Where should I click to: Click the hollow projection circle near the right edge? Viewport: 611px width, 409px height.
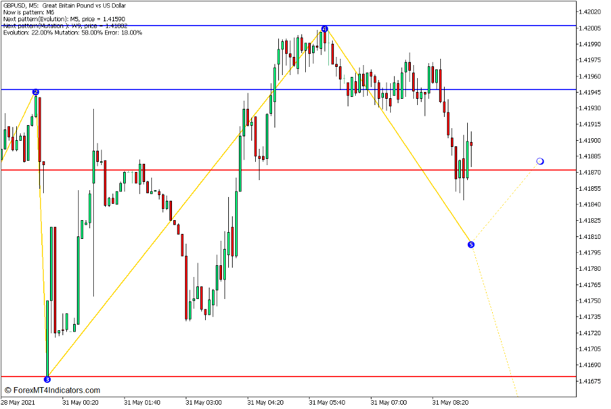point(540,161)
